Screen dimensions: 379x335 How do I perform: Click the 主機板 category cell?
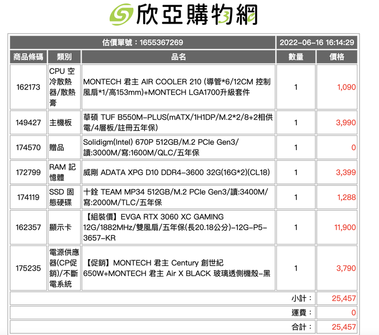pos(64,123)
